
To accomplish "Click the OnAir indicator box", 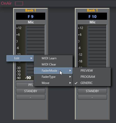I will [x=19, y=3].
